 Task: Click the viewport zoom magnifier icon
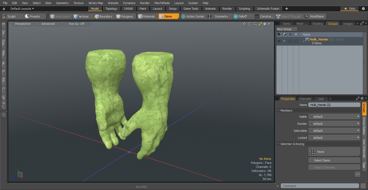coord(255,24)
